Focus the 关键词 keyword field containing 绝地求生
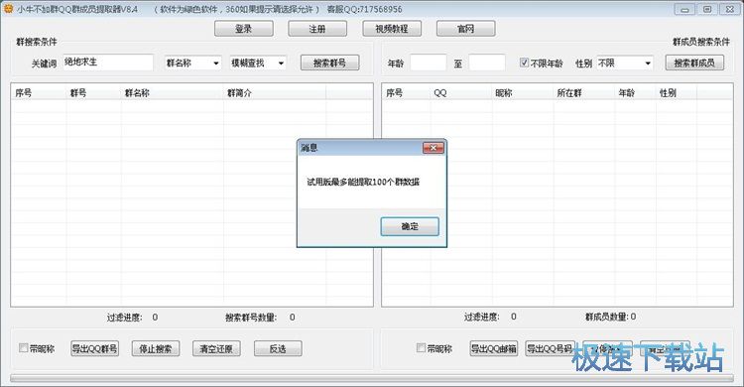 tap(108, 63)
